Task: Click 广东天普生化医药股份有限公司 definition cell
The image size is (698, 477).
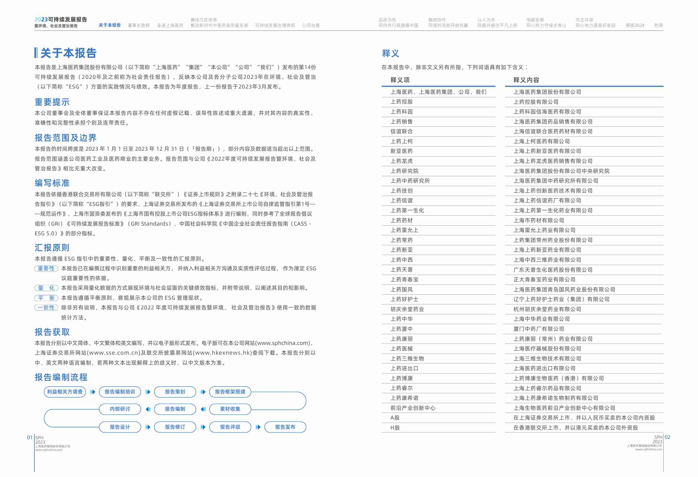Action: tap(553, 270)
